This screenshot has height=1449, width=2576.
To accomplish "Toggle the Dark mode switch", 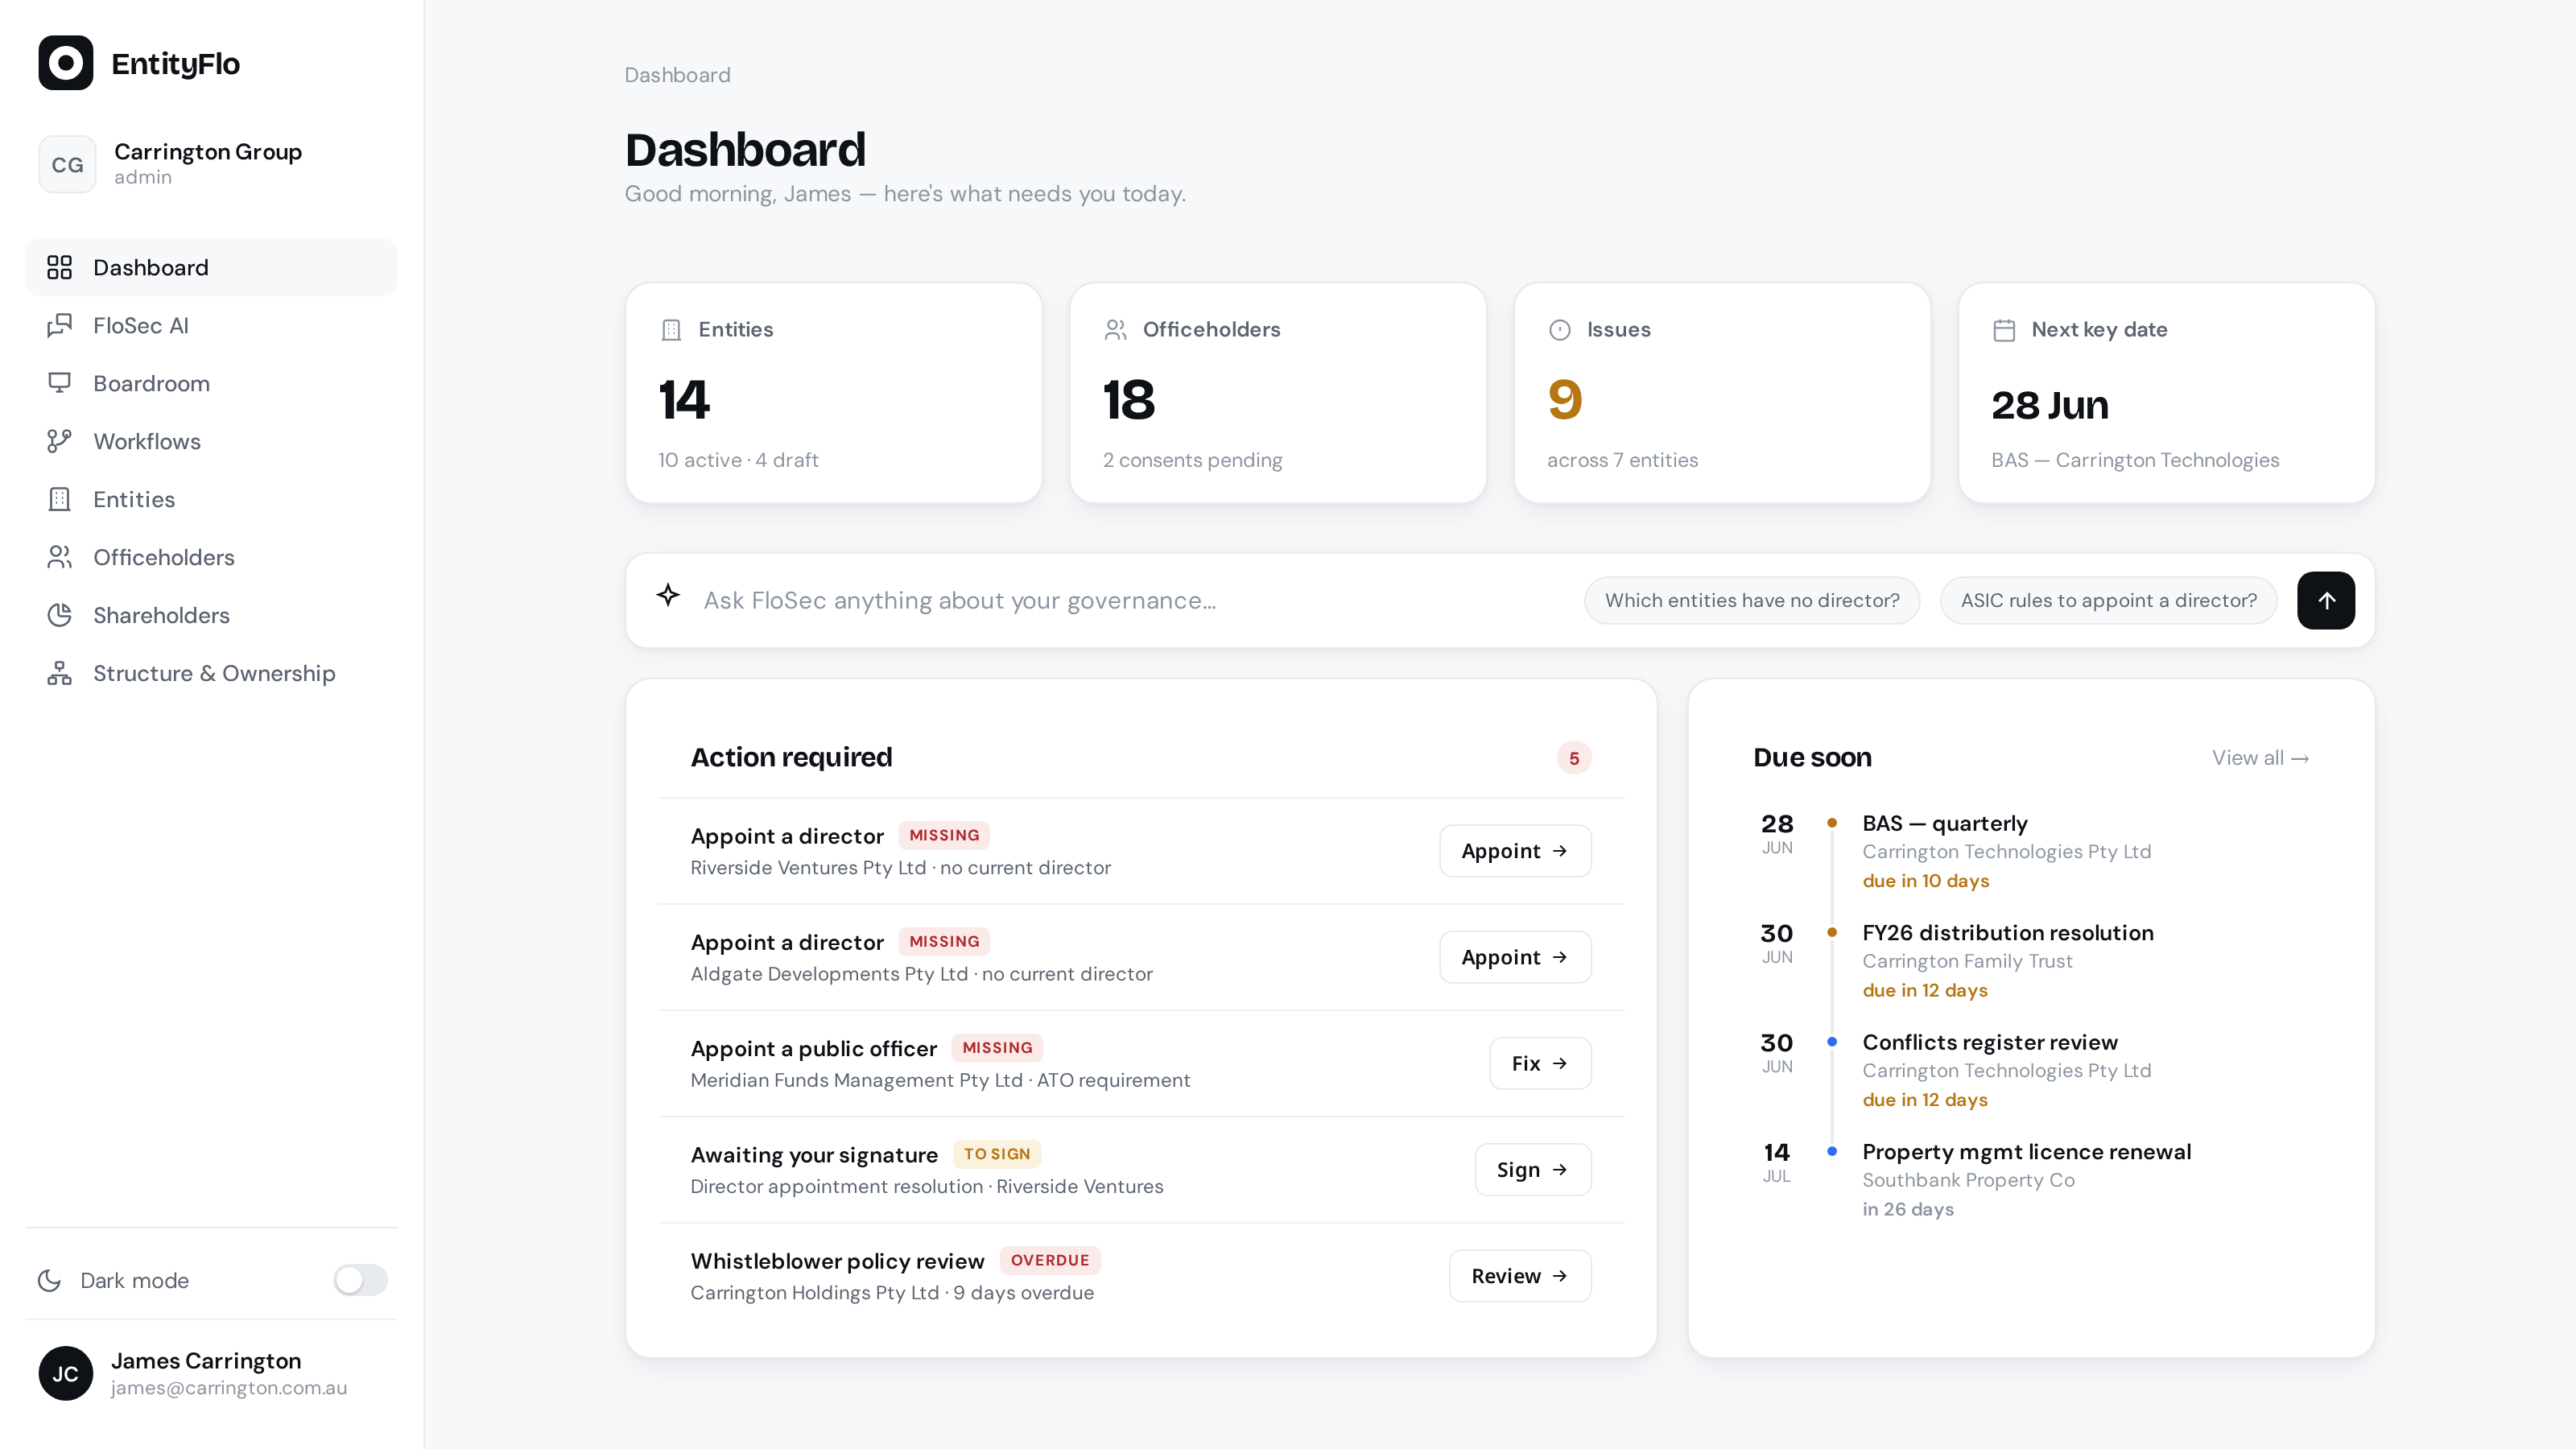I will (360, 1280).
